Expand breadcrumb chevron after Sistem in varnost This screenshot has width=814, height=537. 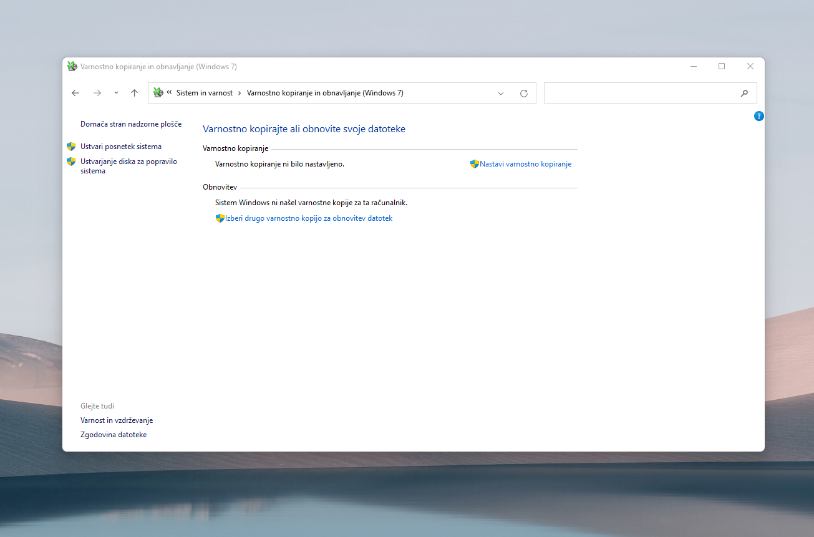[240, 93]
